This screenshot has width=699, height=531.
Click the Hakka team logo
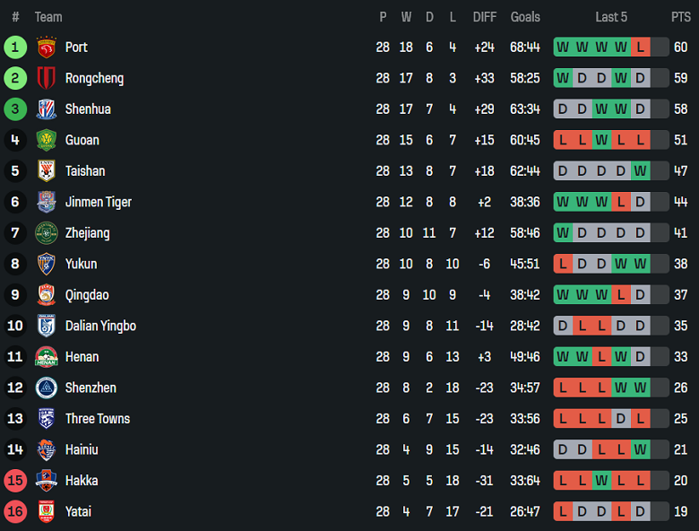tap(47, 481)
